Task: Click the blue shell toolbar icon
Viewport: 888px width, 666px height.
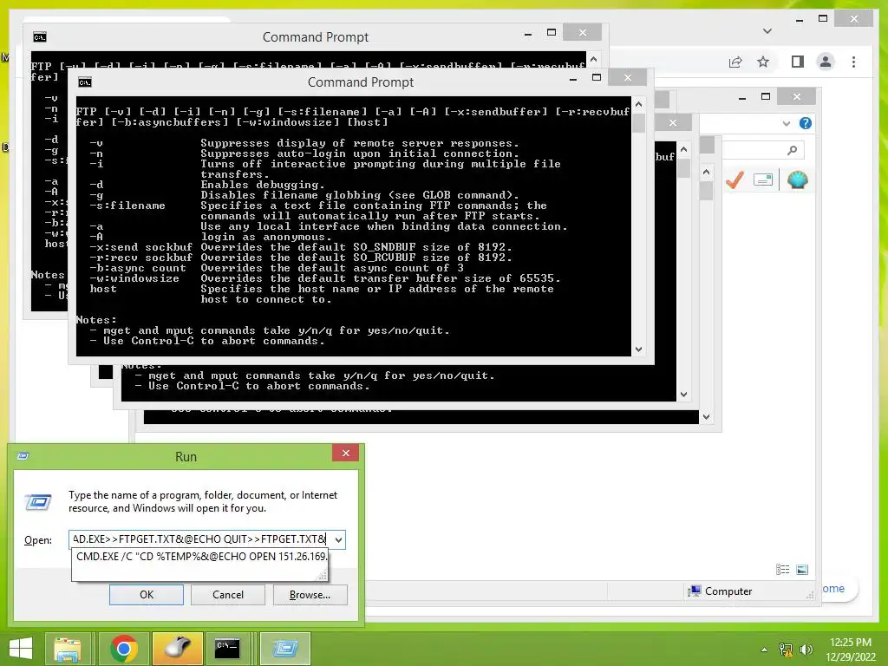Action: tap(798, 180)
